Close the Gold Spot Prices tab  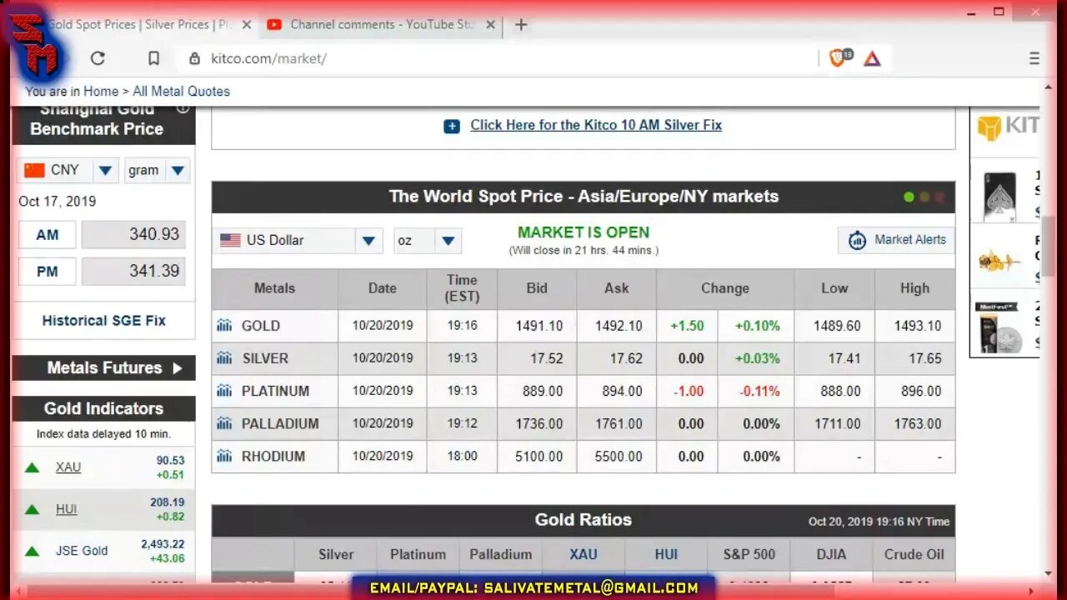[247, 24]
